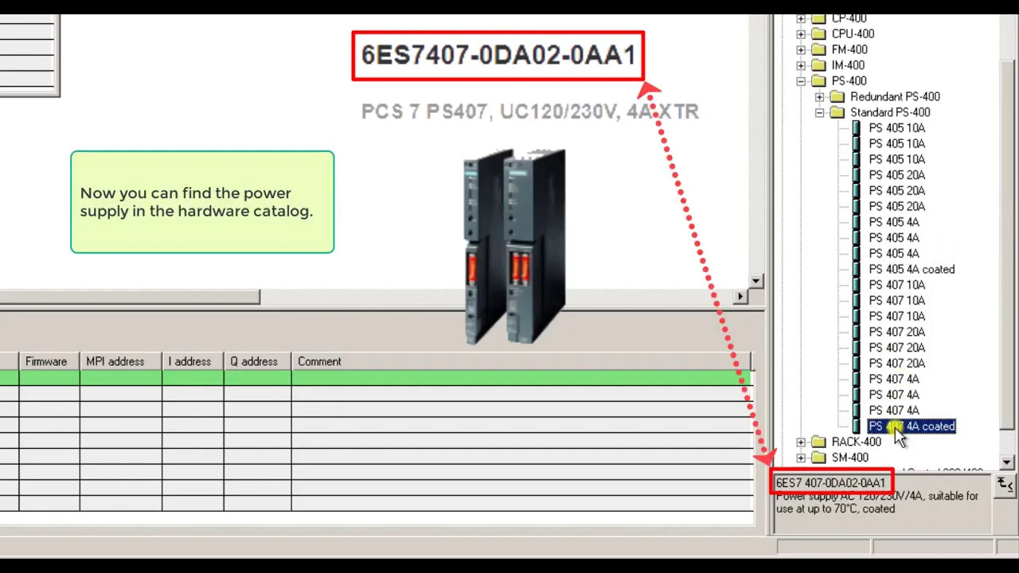Screen dimensions: 1019x573
Task: Click the CPU-400 folder icon
Action: pyautogui.click(x=818, y=33)
